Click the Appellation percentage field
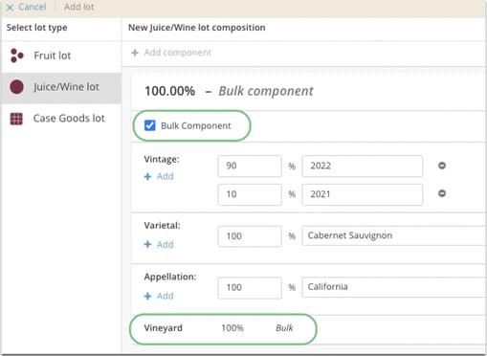This screenshot has width=487, height=356. 250,288
